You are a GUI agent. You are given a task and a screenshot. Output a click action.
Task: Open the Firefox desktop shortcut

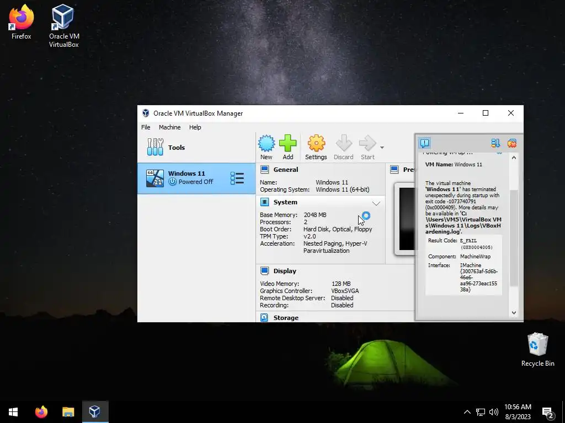22,22
